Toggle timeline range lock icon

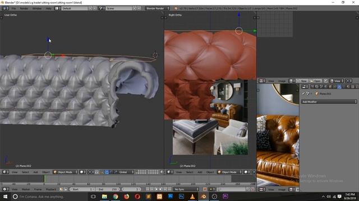pyautogui.click(x=66, y=189)
